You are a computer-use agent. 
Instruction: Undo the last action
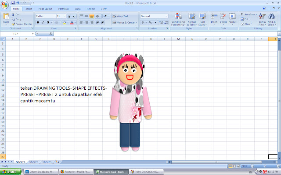click(18, 3)
